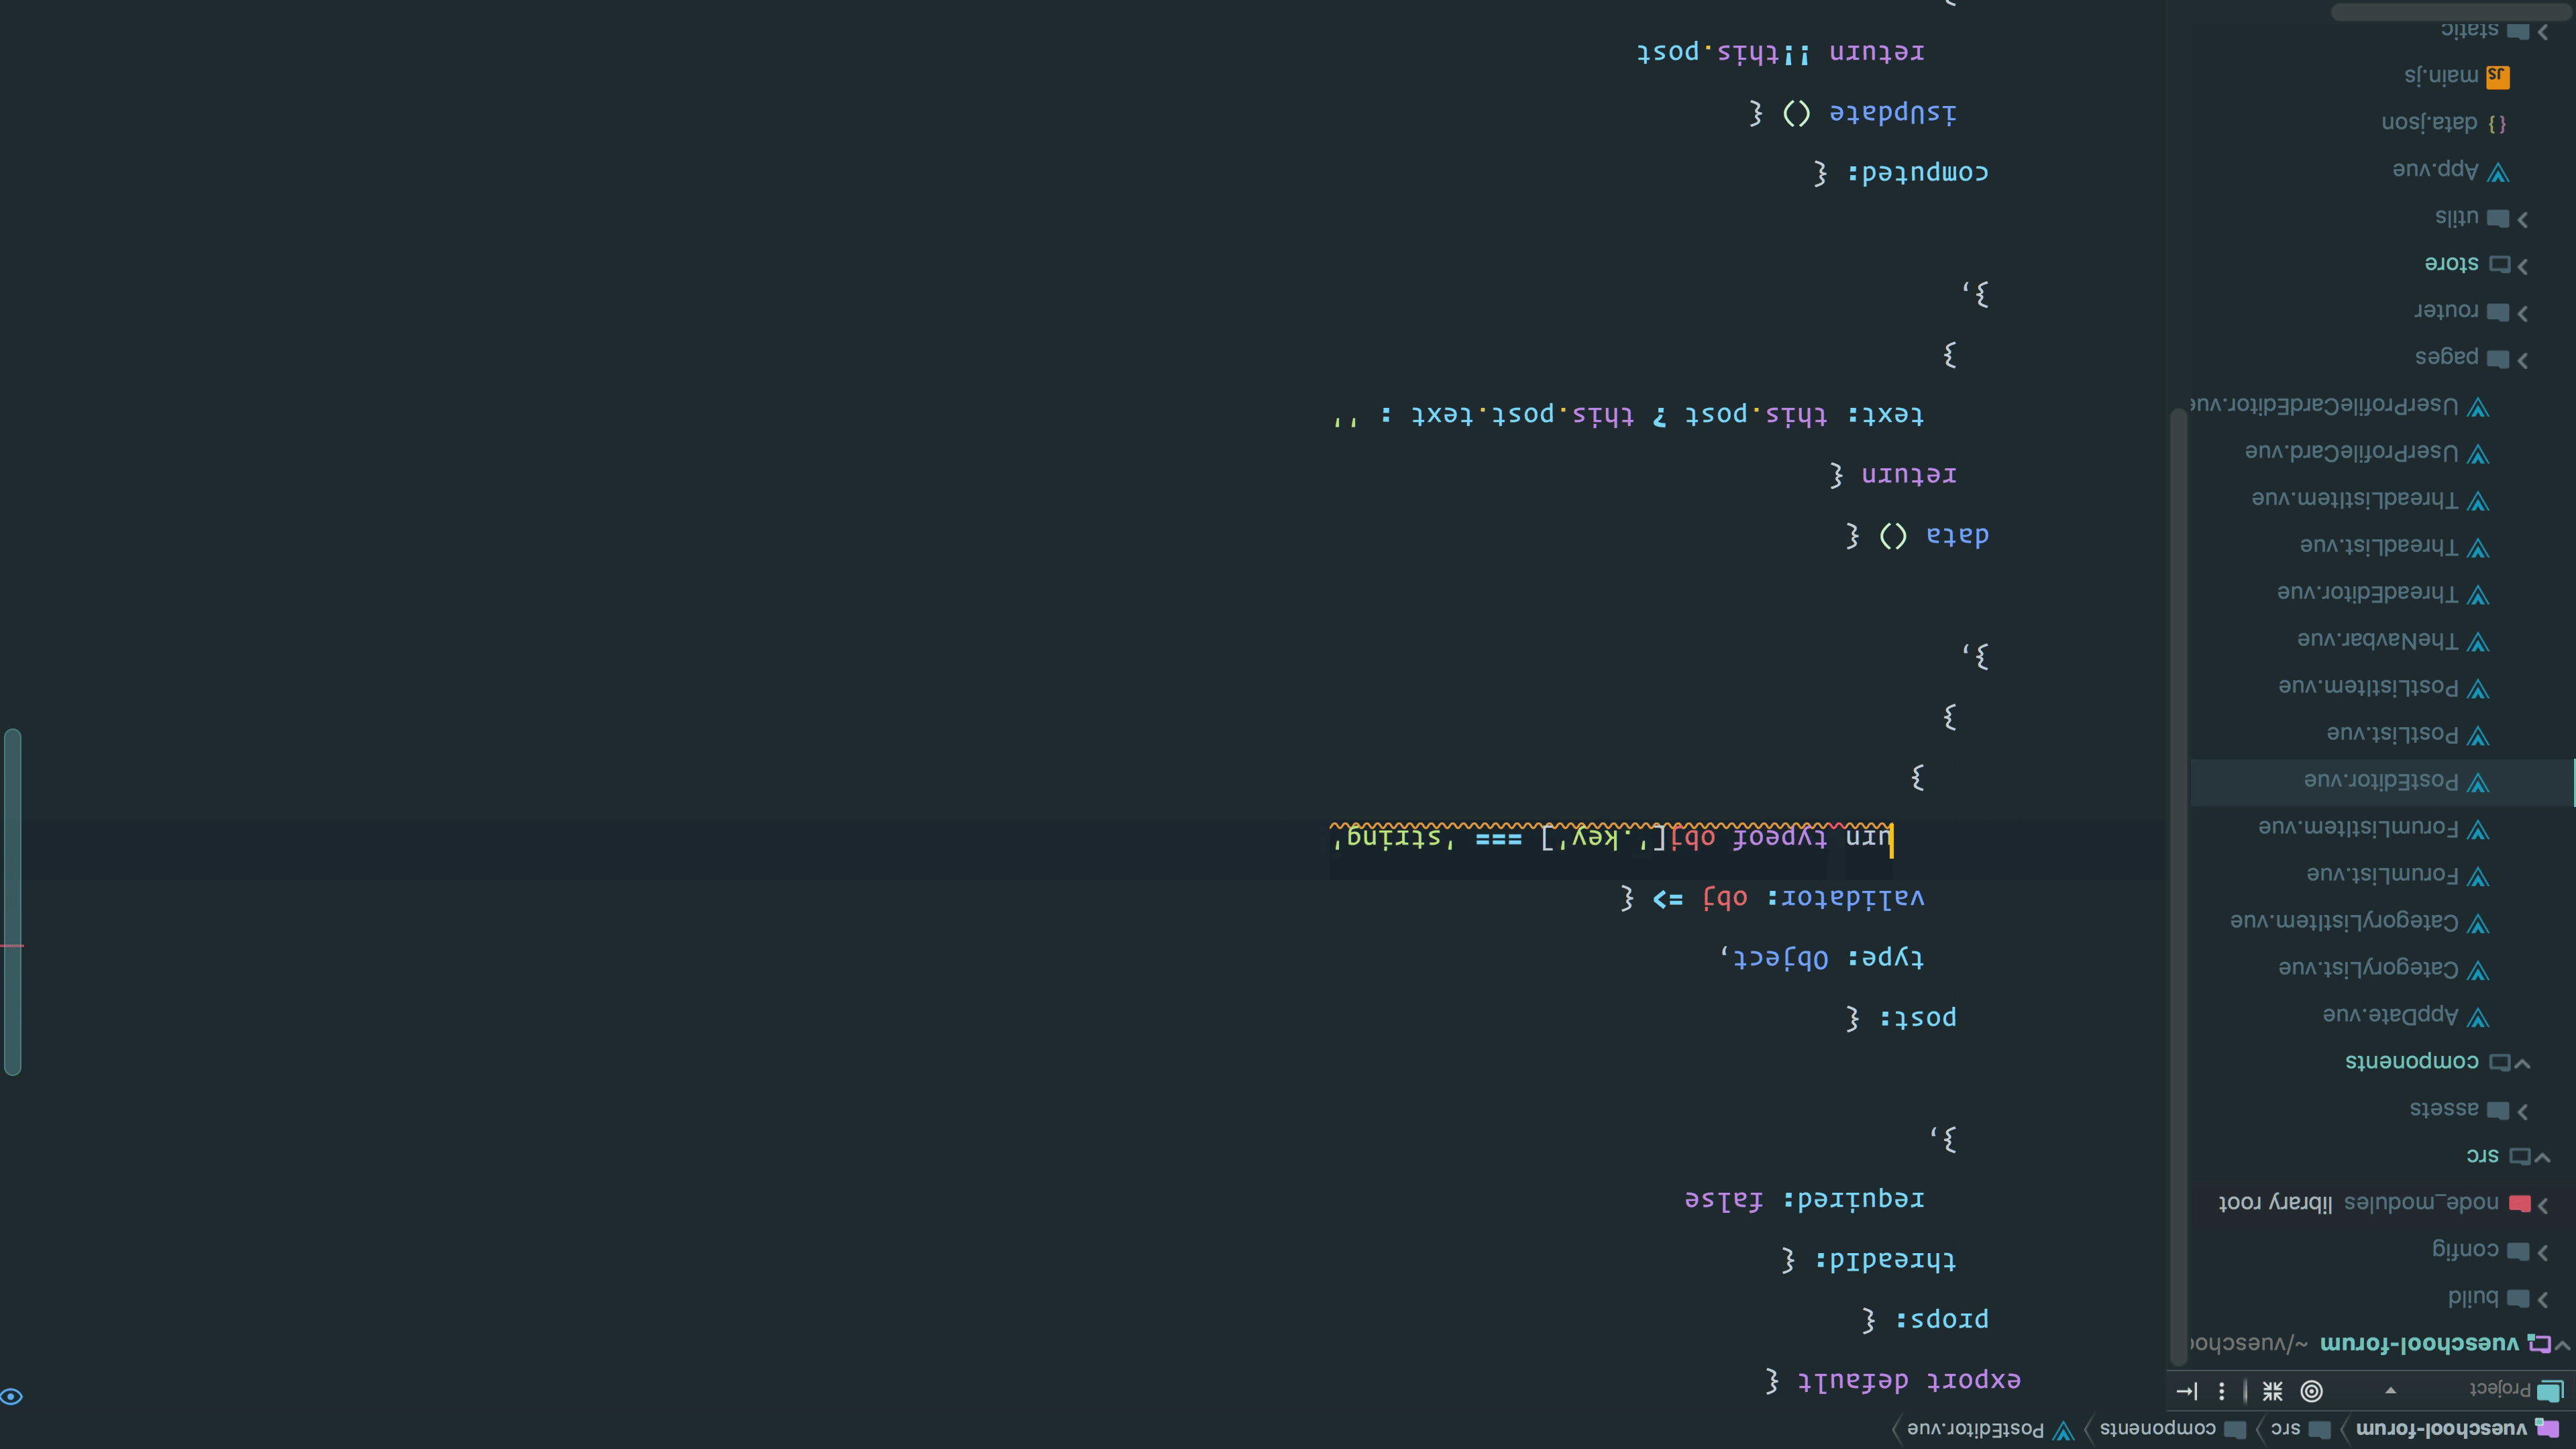Image resolution: width=2576 pixels, height=1449 pixels.
Task: Click the JSON braces icon beside data.json
Action: (x=2497, y=123)
